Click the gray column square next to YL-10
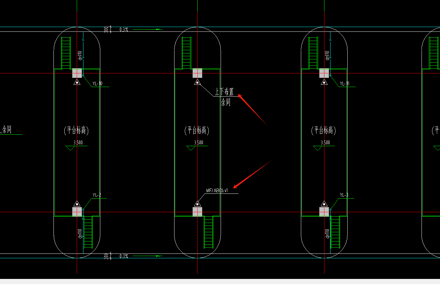The width and height of the screenshot is (440, 284). [x=77, y=73]
